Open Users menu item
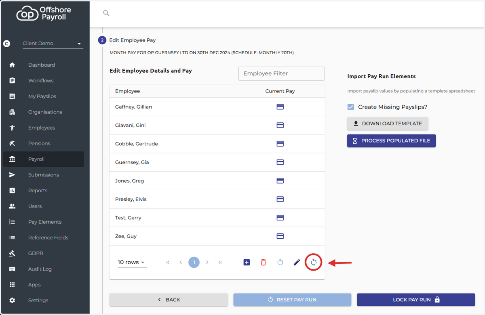485x315 pixels. tap(43, 206)
